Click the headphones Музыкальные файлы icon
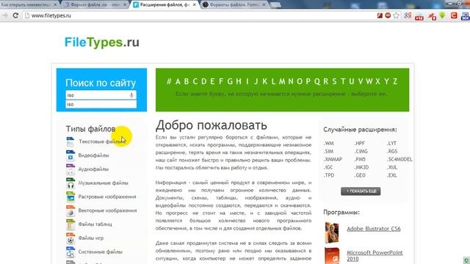This screenshot has width=470, height=264. tap(70, 183)
